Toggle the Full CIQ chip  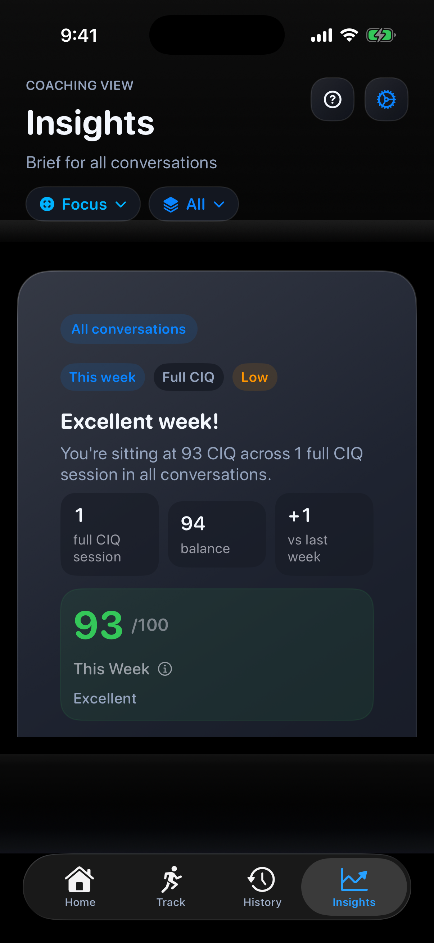pos(189,377)
